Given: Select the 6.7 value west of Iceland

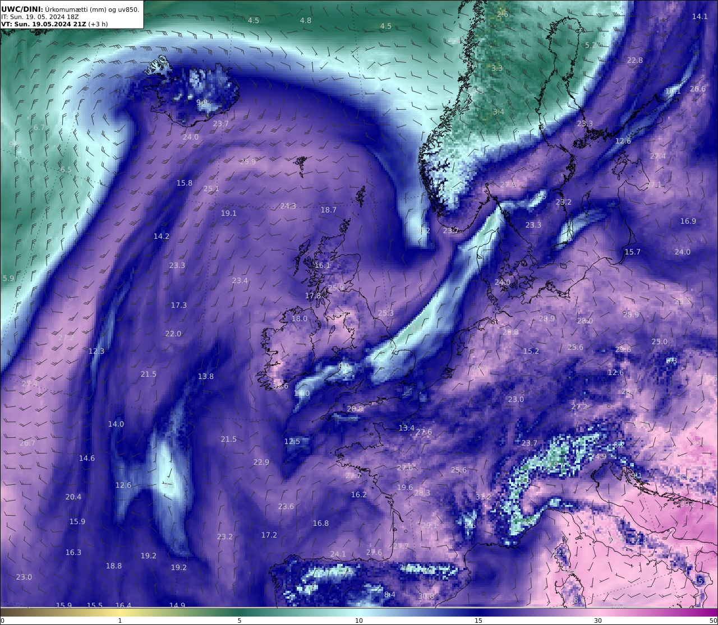Looking at the screenshot, I should pos(39,128).
